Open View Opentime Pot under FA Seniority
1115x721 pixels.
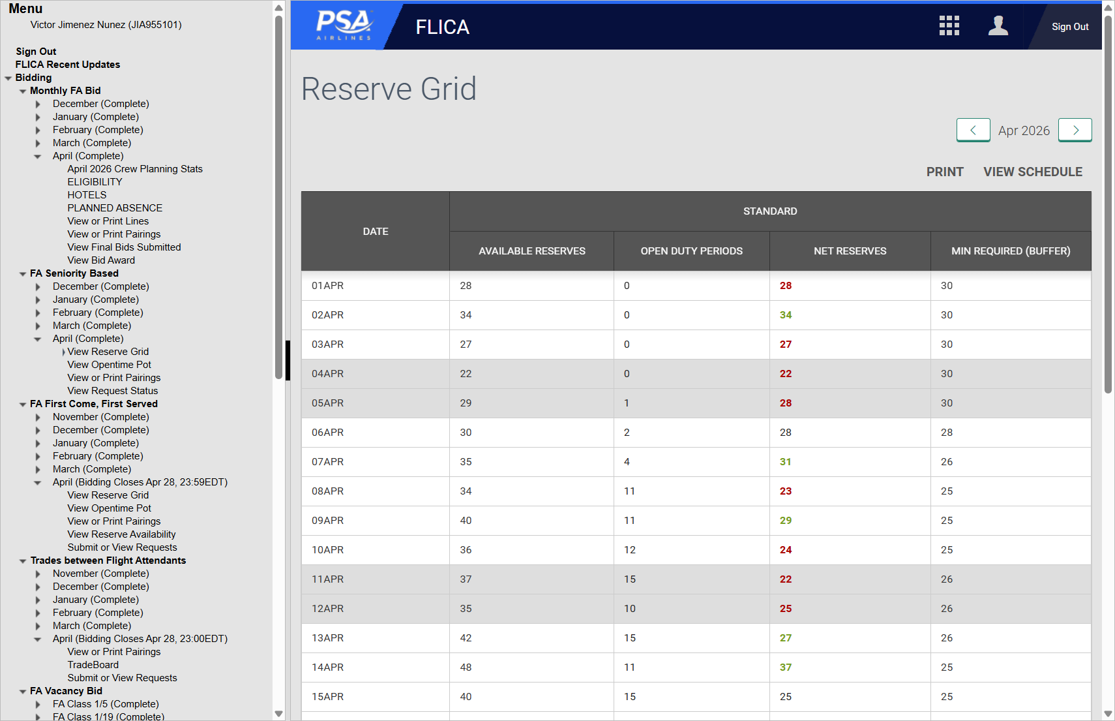point(109,365)
